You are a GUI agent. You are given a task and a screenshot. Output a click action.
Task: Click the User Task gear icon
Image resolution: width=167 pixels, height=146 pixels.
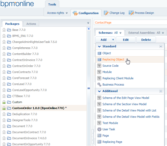[x=99, y=129]
